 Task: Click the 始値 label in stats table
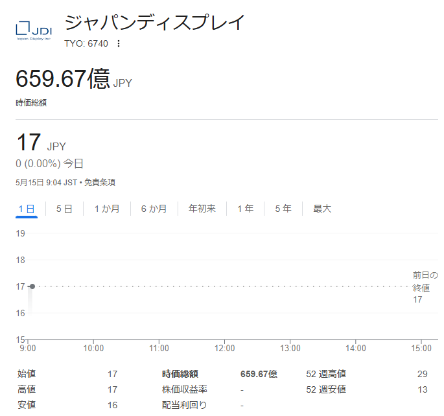[27, 374]
